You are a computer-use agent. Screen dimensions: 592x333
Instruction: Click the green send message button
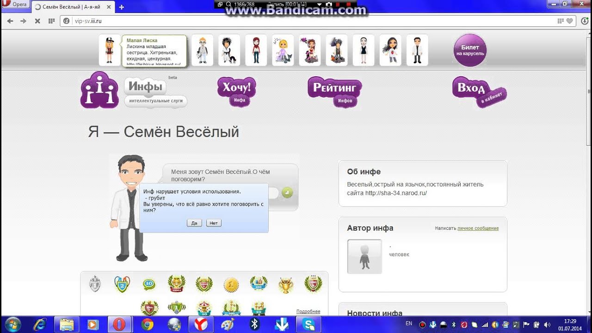(287, 192)
